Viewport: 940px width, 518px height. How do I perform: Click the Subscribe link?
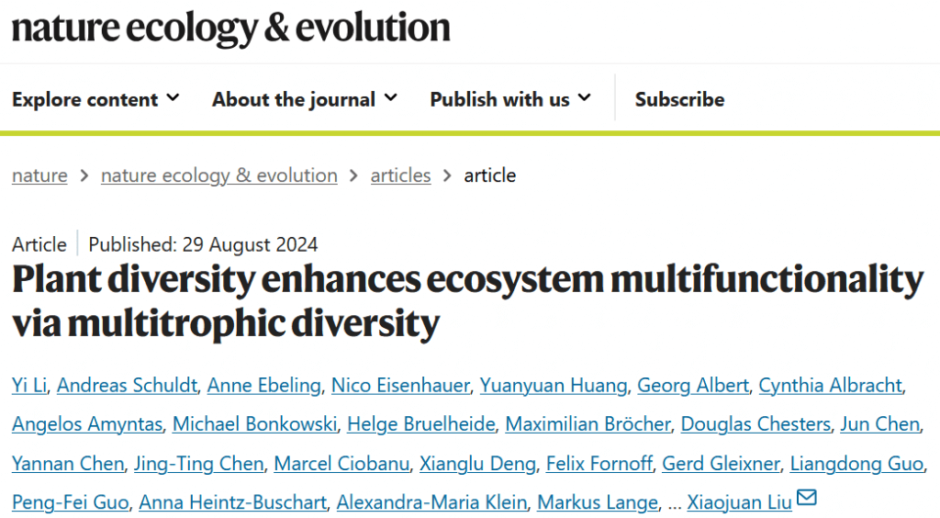pyautogui.click(x=679, y=99)
